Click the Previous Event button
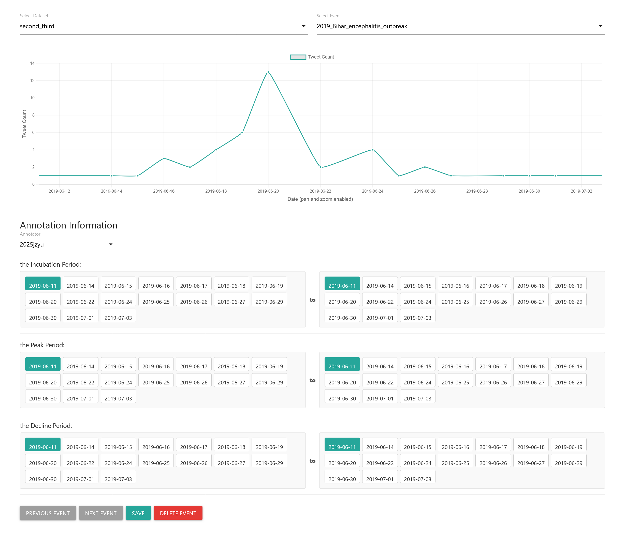This screenshot has width=625, height=533. [48, 513]
